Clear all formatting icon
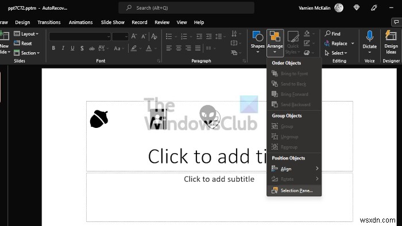This screenshot has width=402, height=226. click(x=154, y=36)
